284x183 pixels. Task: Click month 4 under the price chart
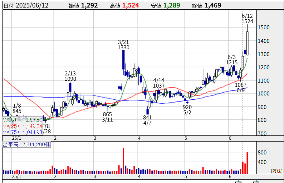point(139,138)
